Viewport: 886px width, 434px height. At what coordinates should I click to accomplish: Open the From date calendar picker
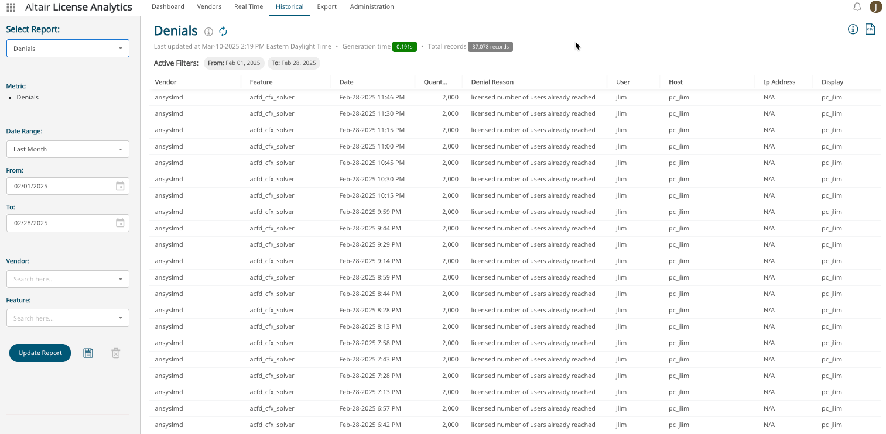click(x=120, y=186)
